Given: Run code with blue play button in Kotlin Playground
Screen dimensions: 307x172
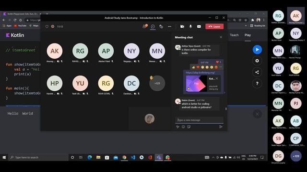Looking at the screenshot, I should (257, 50).
